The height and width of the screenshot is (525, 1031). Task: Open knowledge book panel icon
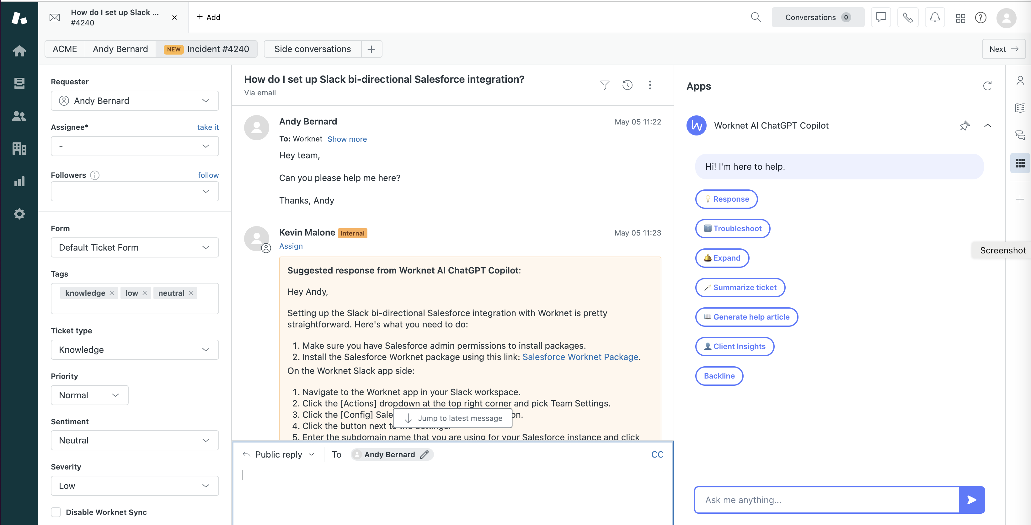coord(1020,108)
